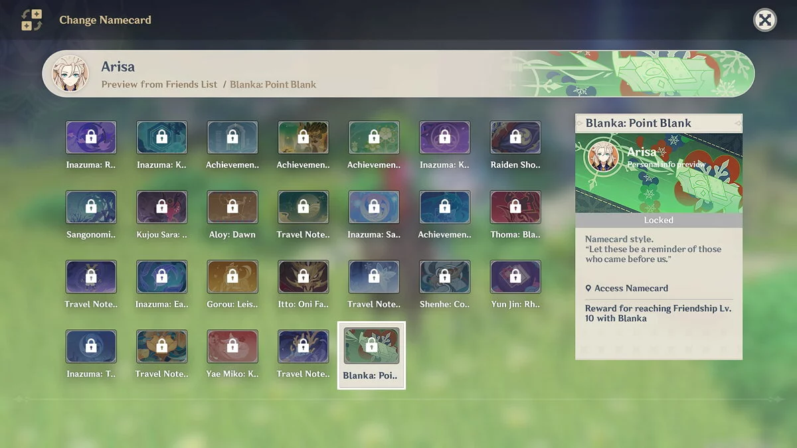Click the 'Reward for reaching Friendship Lv. 10' text
This screenshot has height=448, width=797.
click(658, 313)
